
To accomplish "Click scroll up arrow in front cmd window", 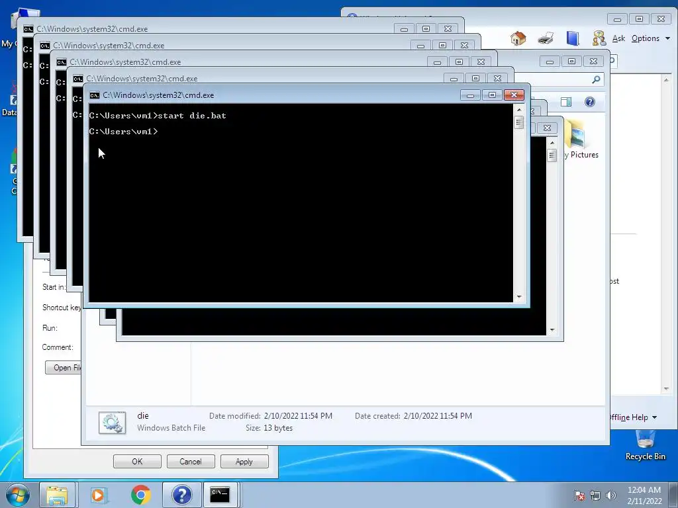I will (x=519, y=110).
